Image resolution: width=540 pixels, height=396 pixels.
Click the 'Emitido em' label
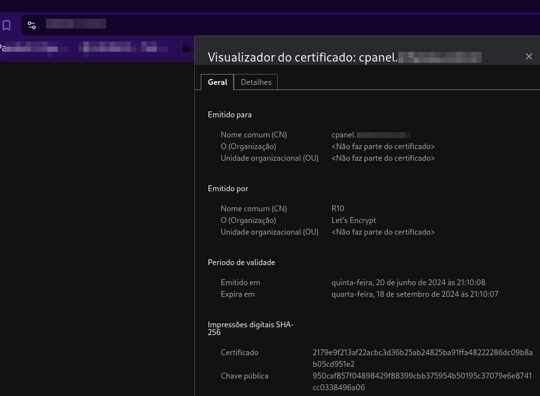point(240,283)
